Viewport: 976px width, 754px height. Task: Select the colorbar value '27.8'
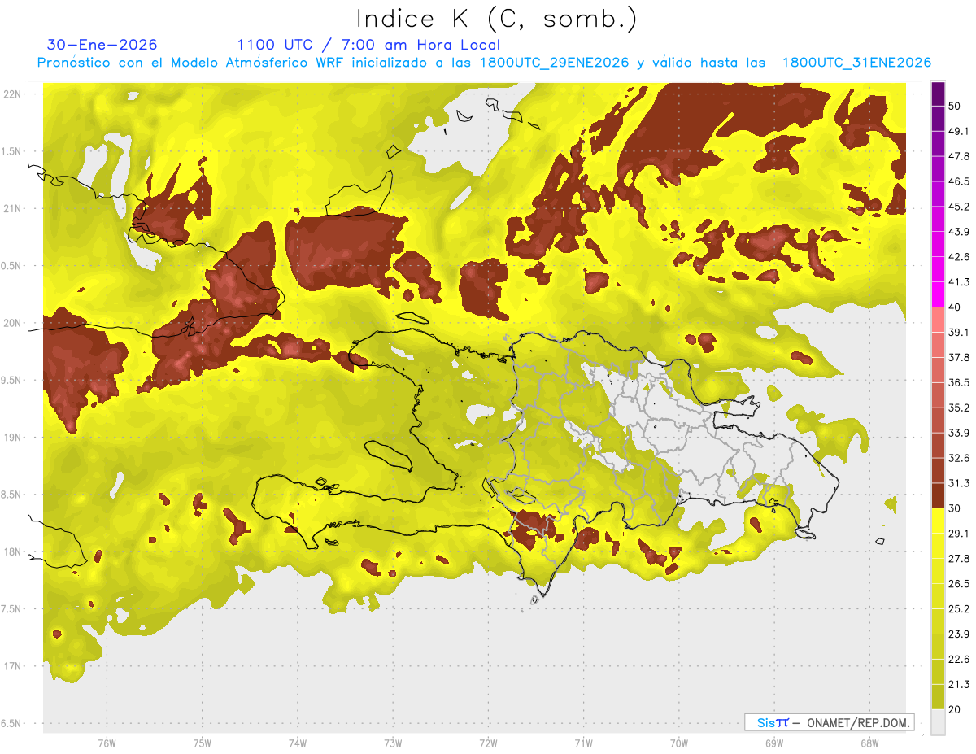click(x=958, y=560)
